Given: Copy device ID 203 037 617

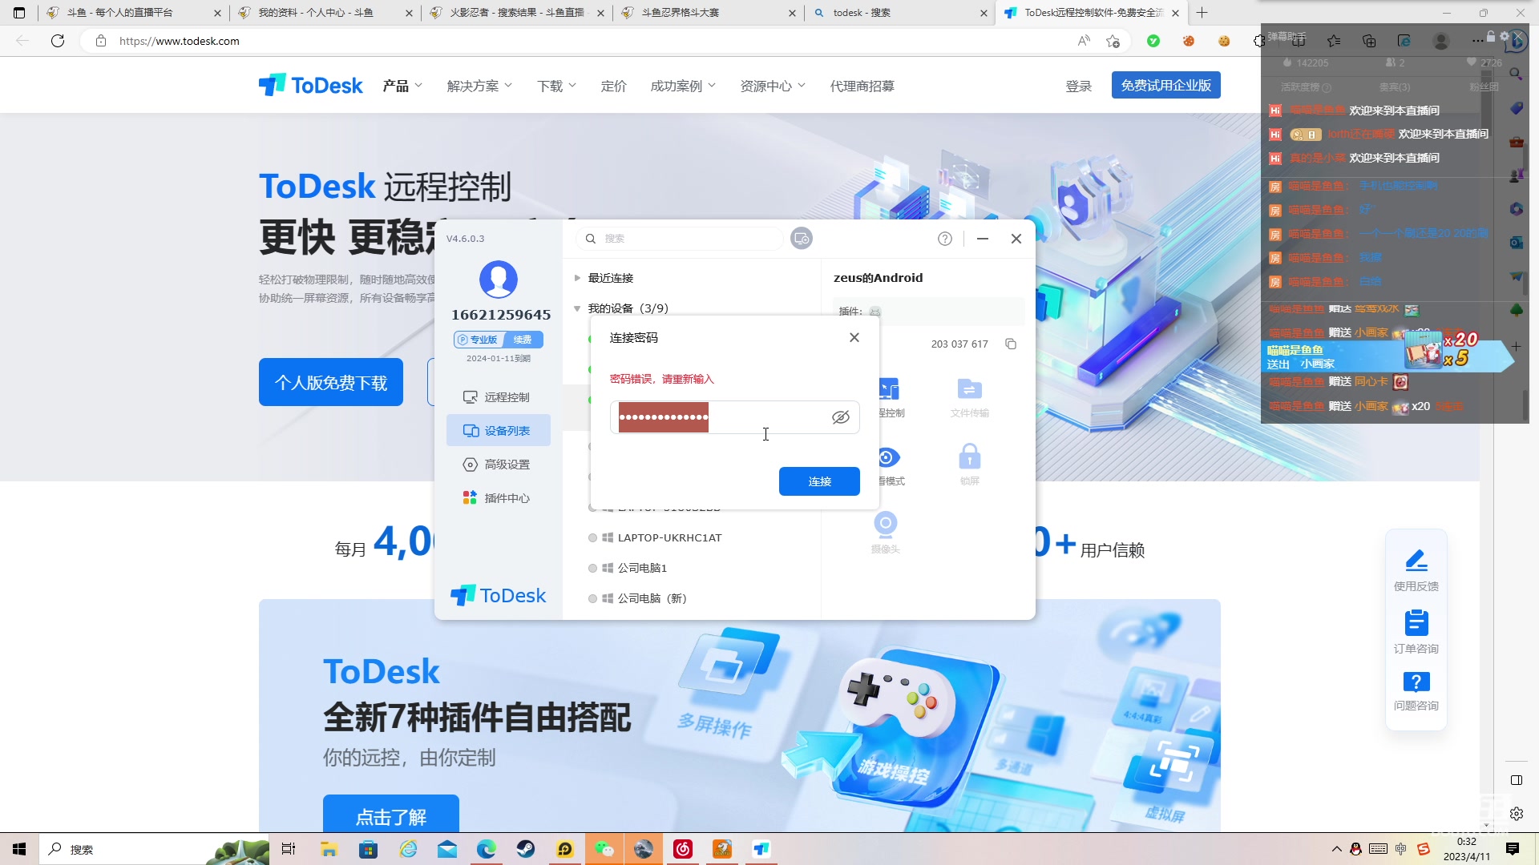Looking at the screenshot, I should pyautogui.click(x=1011, y=344).
